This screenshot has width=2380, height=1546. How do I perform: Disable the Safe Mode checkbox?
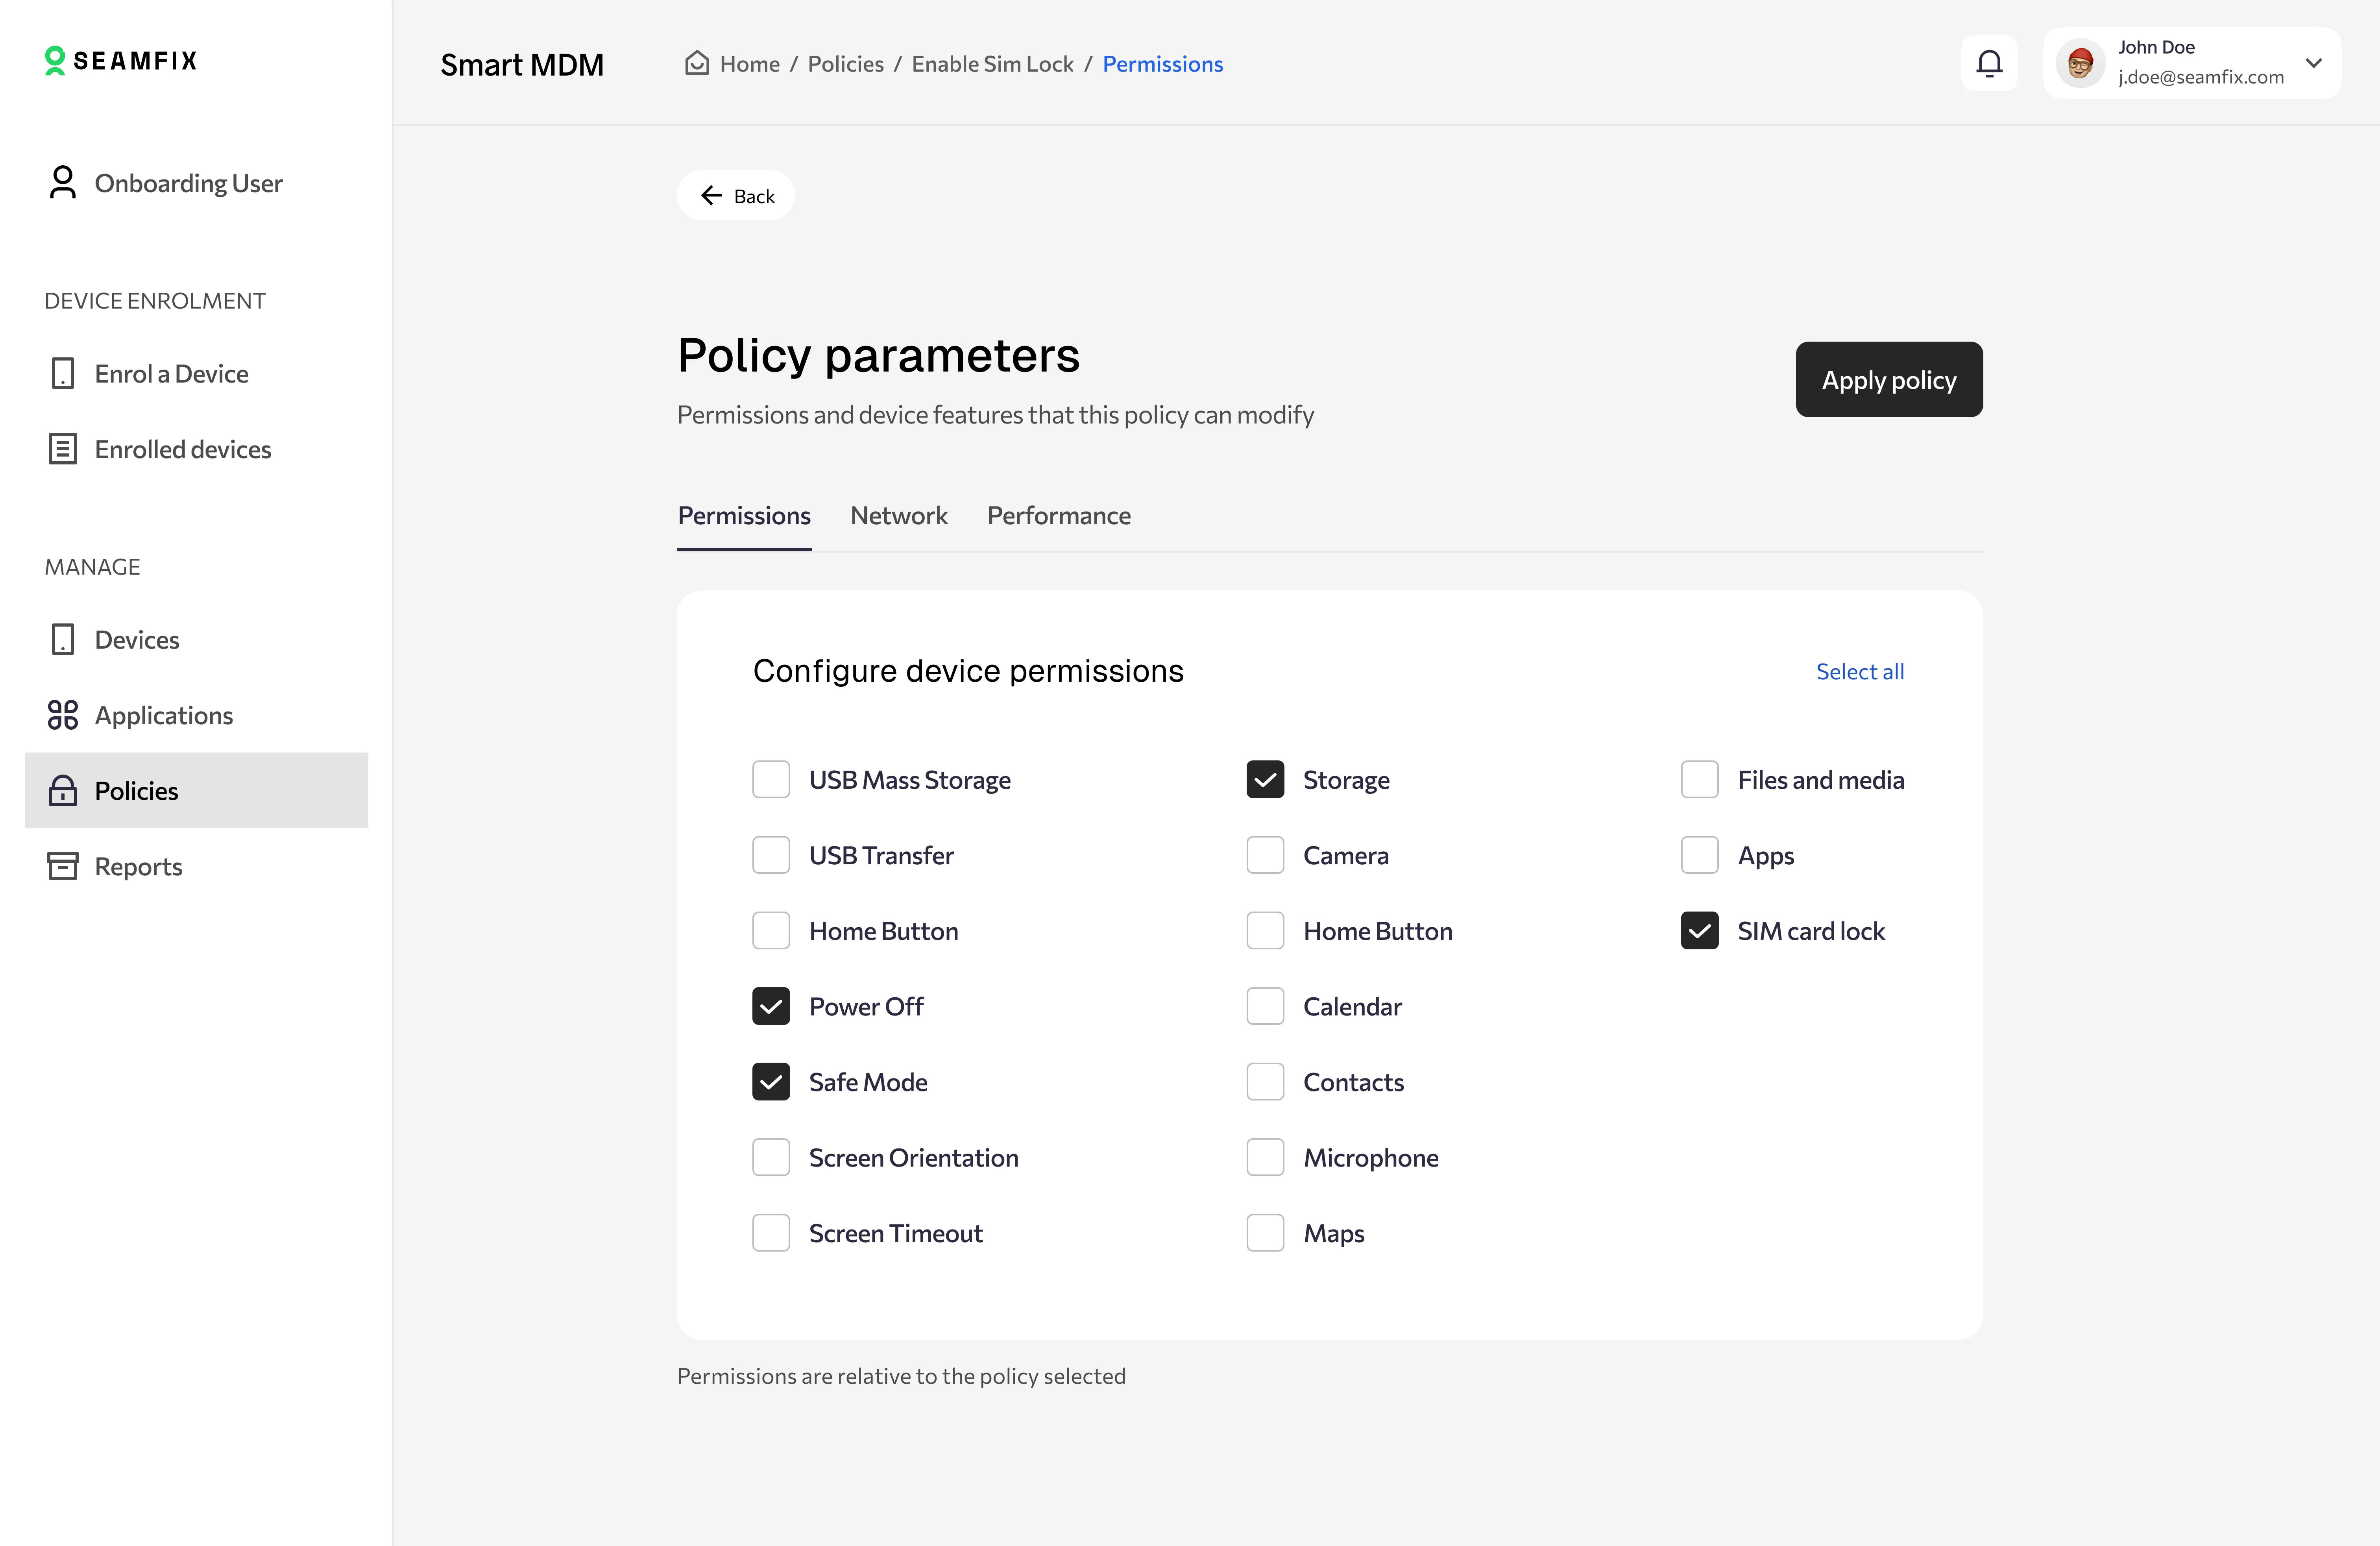click(x=771, y=1082)
